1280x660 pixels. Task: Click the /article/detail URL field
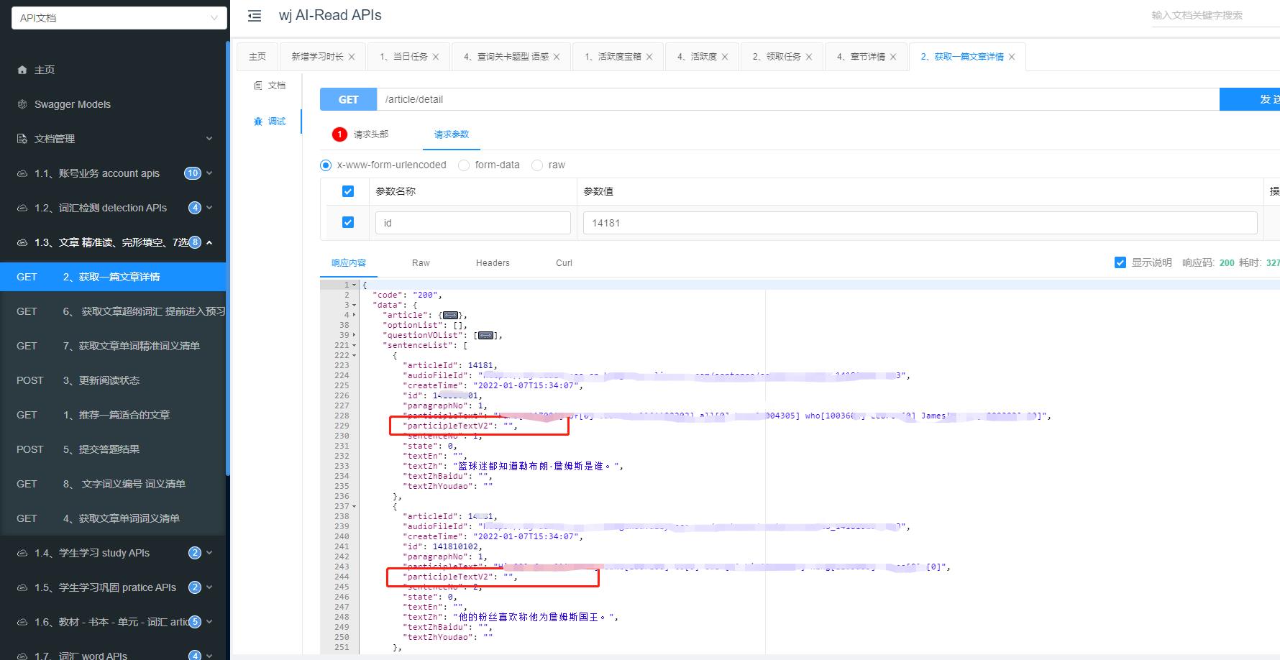[798, 99]
